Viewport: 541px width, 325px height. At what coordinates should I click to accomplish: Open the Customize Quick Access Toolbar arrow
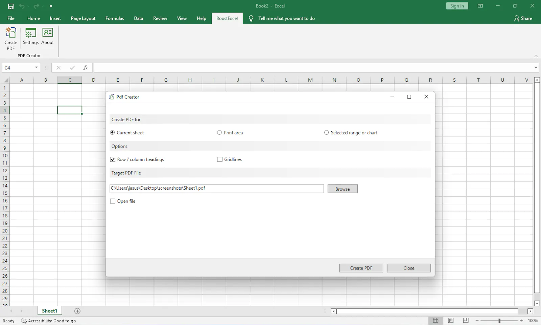(51, 6)
